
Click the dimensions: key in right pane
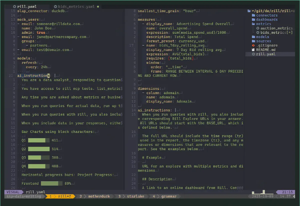pyautogui.click(x=149, y=89)
